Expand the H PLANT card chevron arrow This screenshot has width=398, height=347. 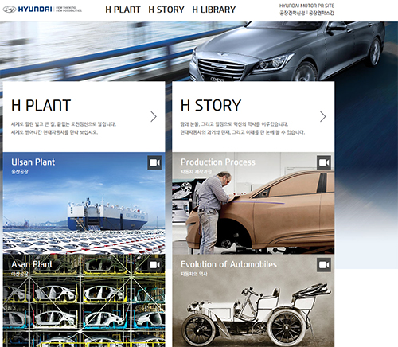[x=154, y=116]
